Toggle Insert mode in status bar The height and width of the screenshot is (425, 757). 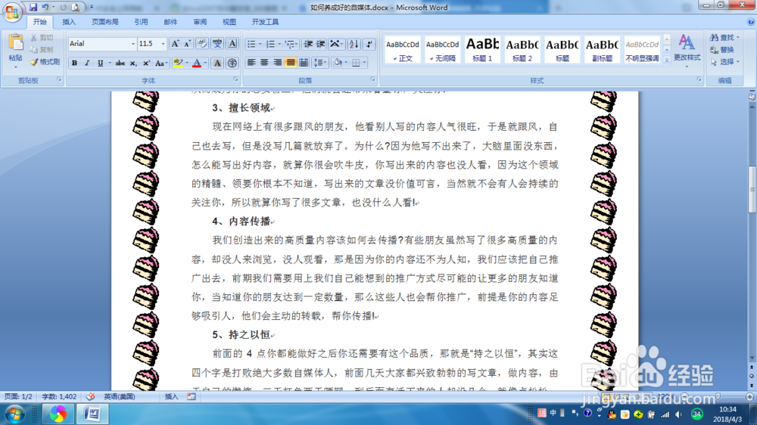point(171,396)
